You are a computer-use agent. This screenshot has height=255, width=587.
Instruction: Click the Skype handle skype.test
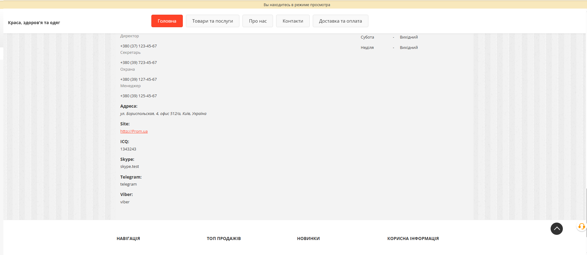point(130,167)
